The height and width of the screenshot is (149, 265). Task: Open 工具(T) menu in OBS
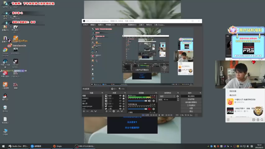pyautogui.click(x=141, y=25)
